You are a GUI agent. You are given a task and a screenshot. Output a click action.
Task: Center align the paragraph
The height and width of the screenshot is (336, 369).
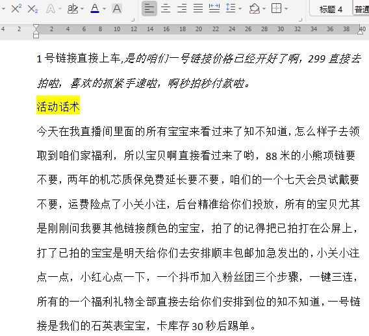(x=166, y=8)
